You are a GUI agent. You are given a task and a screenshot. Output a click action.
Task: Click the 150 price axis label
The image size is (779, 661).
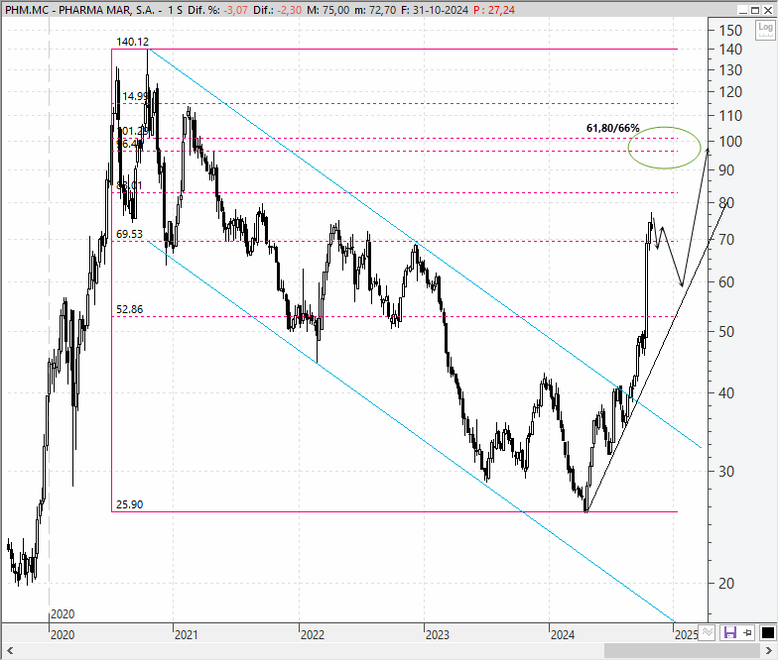click(x=730, y=31)
